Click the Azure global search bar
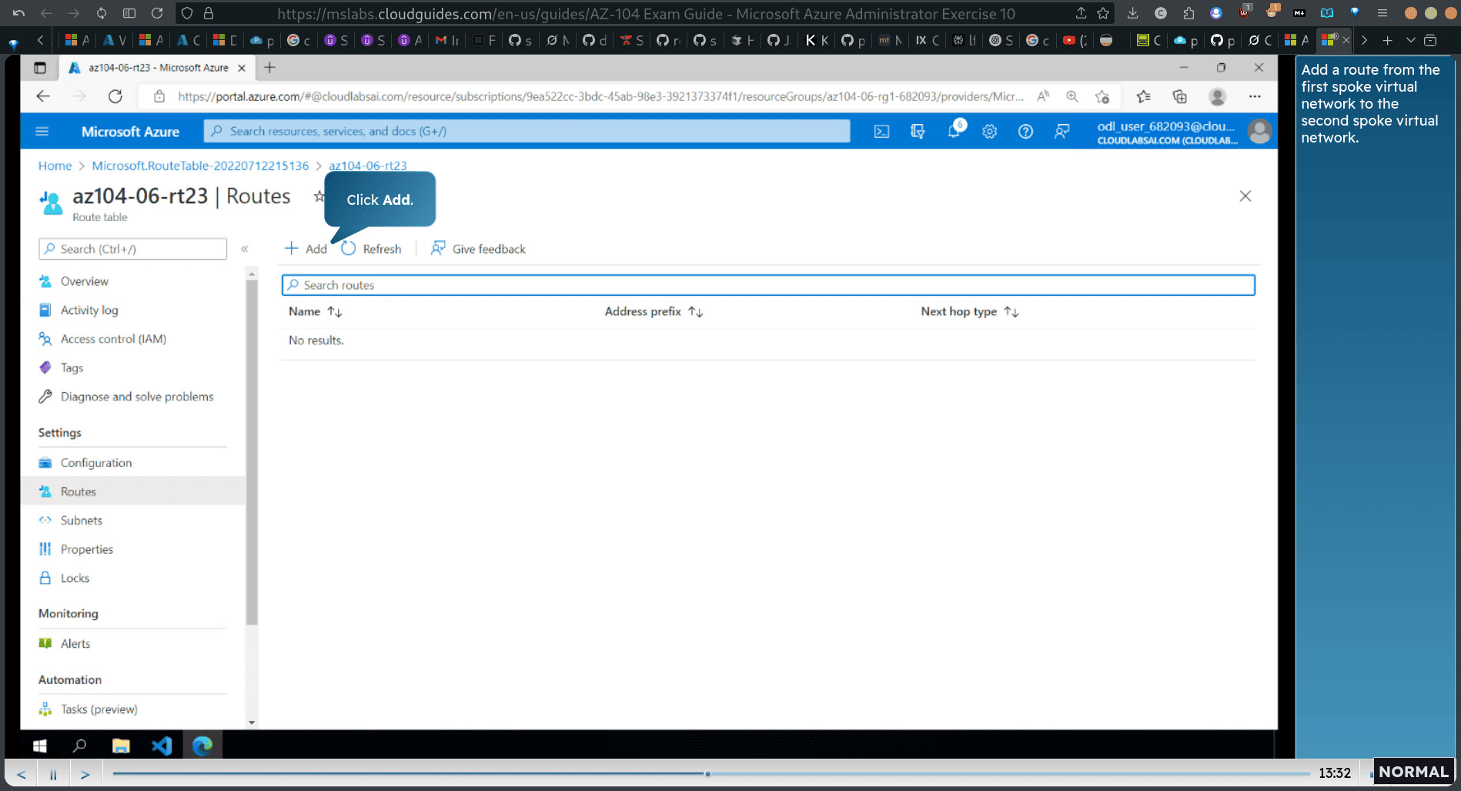The image size is (1461, 791). [x=527, y=131]
